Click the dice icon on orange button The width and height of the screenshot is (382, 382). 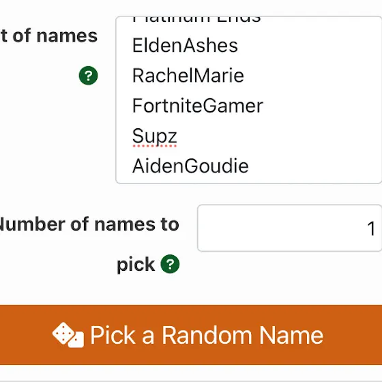[x=68, y=335]
